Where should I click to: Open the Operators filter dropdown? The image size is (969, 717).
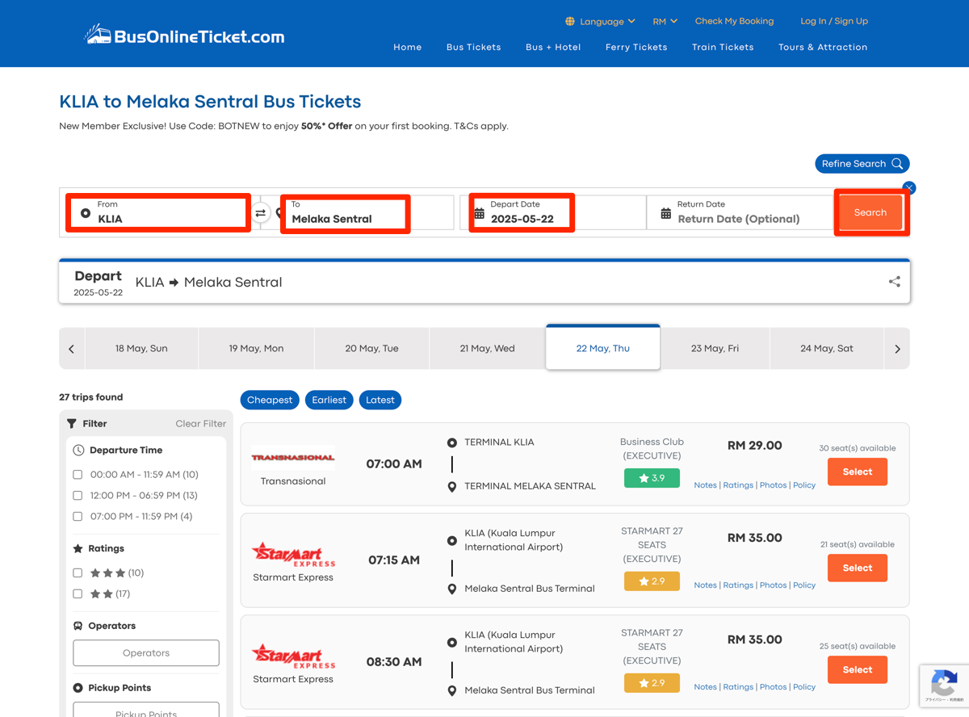[x=146, y=653]
